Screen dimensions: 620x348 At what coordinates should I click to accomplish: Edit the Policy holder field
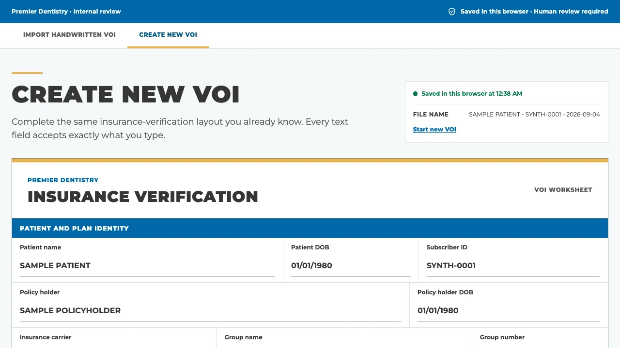click(x=211, y=311)
